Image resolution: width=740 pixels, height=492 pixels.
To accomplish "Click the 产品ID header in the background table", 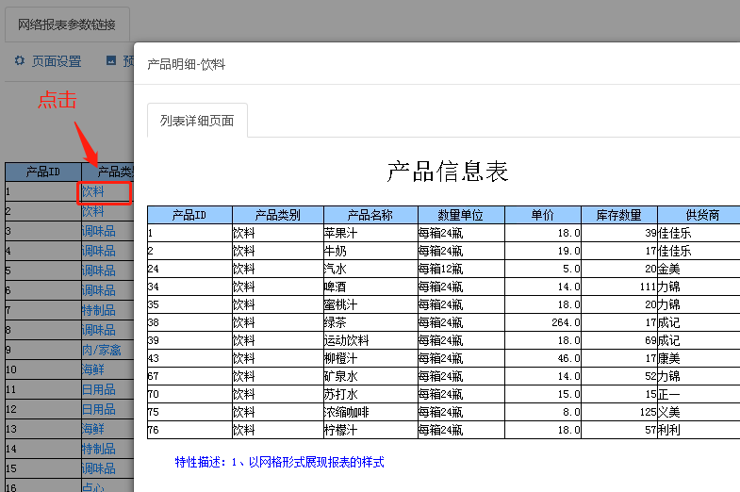I will pyautogui.click(x=42, y=172).
